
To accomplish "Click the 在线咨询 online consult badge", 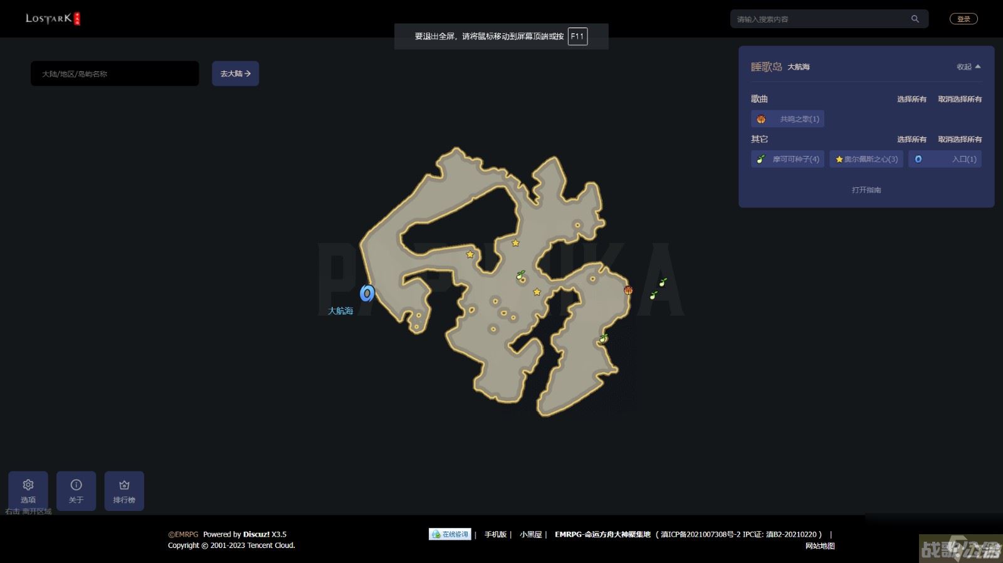I will pos(450,534).
